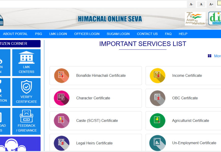221x152 pixels.
Task: Reset font size with the A button
Action: pyautogui.click(x=201, y=4)
